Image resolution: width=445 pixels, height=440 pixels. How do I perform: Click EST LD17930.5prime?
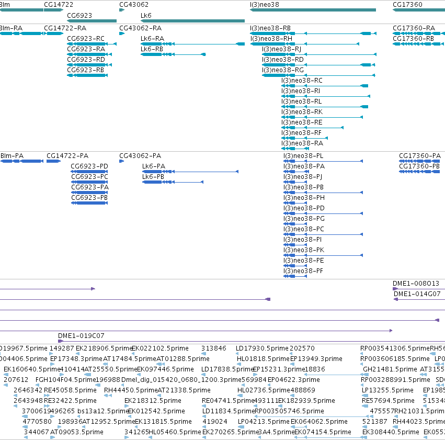point(262,348)
